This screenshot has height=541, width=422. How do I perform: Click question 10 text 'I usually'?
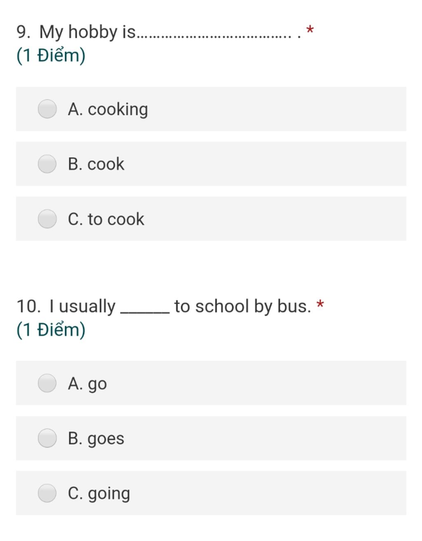[82, 307]
